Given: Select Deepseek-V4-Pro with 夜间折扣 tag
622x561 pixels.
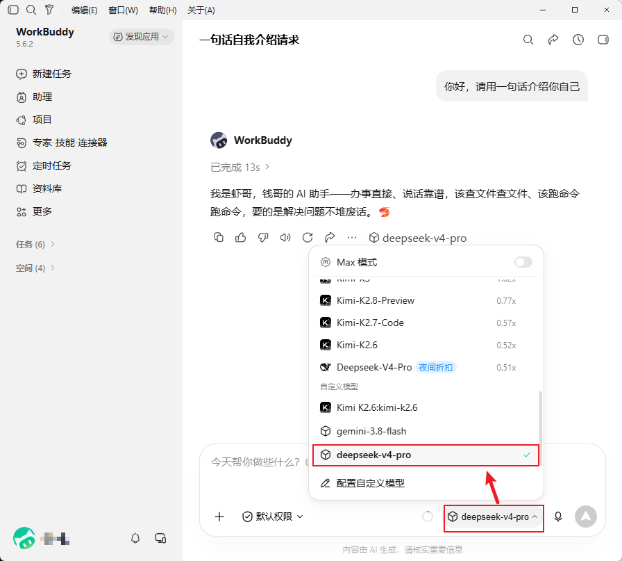Looking at the screenshot, I should pyautogui.click(x=426, y=368).
